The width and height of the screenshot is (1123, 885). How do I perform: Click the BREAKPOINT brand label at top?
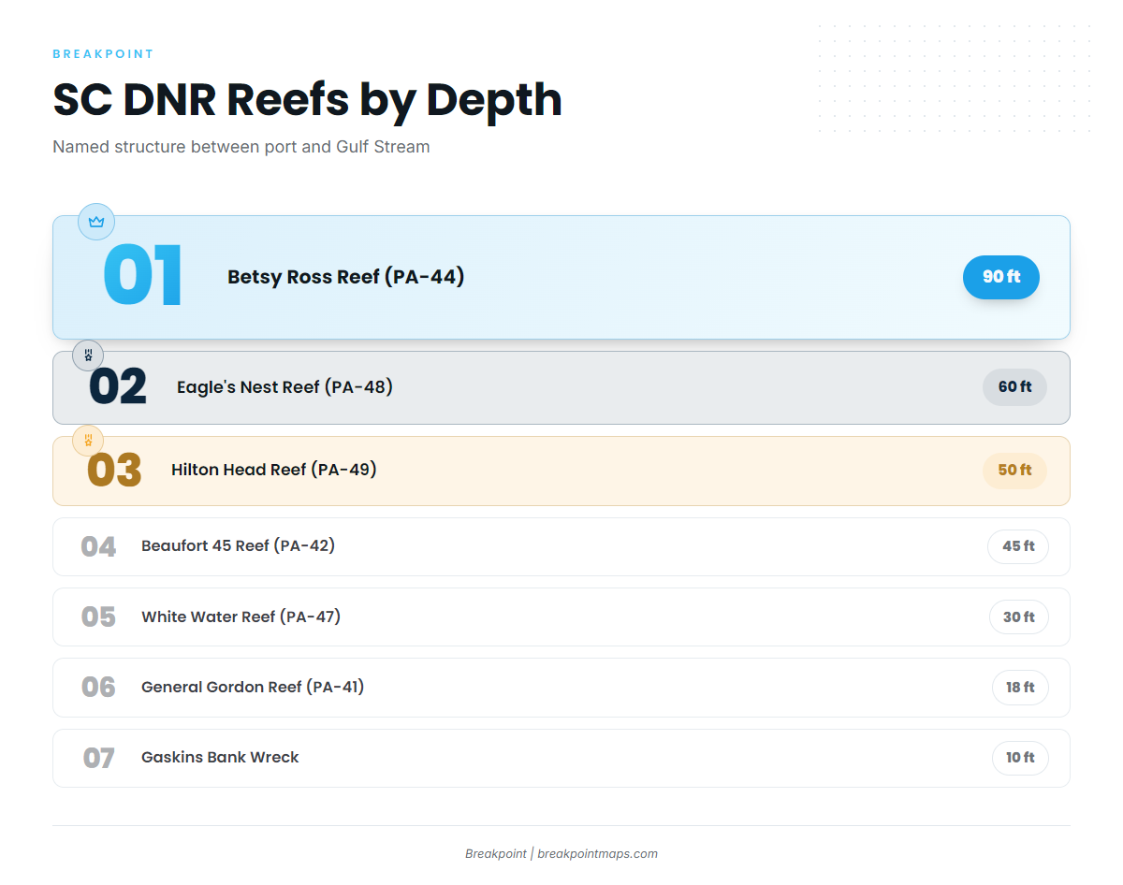point(103,54)
